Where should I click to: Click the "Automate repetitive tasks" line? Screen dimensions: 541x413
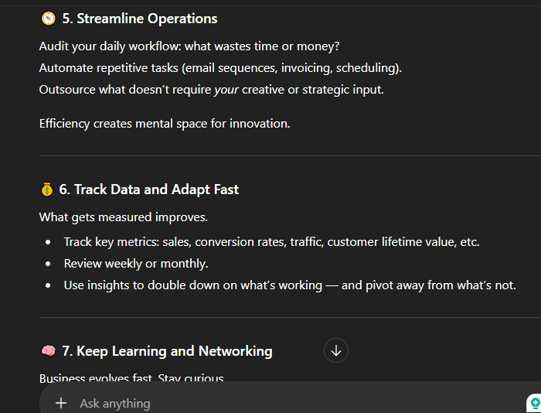tap(220, 68)
